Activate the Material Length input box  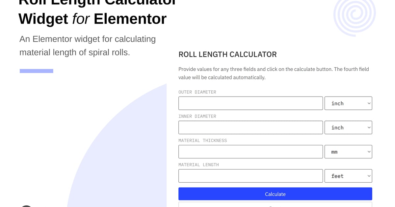tap(250, 176)
